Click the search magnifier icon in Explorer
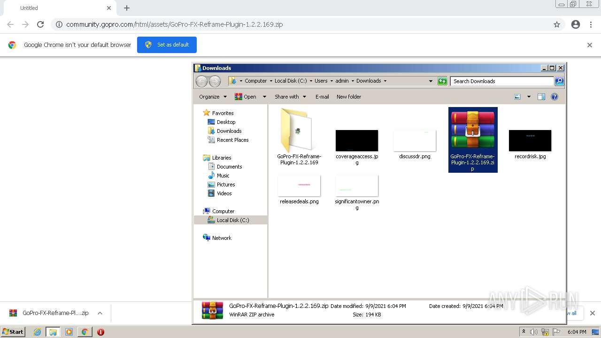Viewport: 601px width, 338px height. point(559,81)
